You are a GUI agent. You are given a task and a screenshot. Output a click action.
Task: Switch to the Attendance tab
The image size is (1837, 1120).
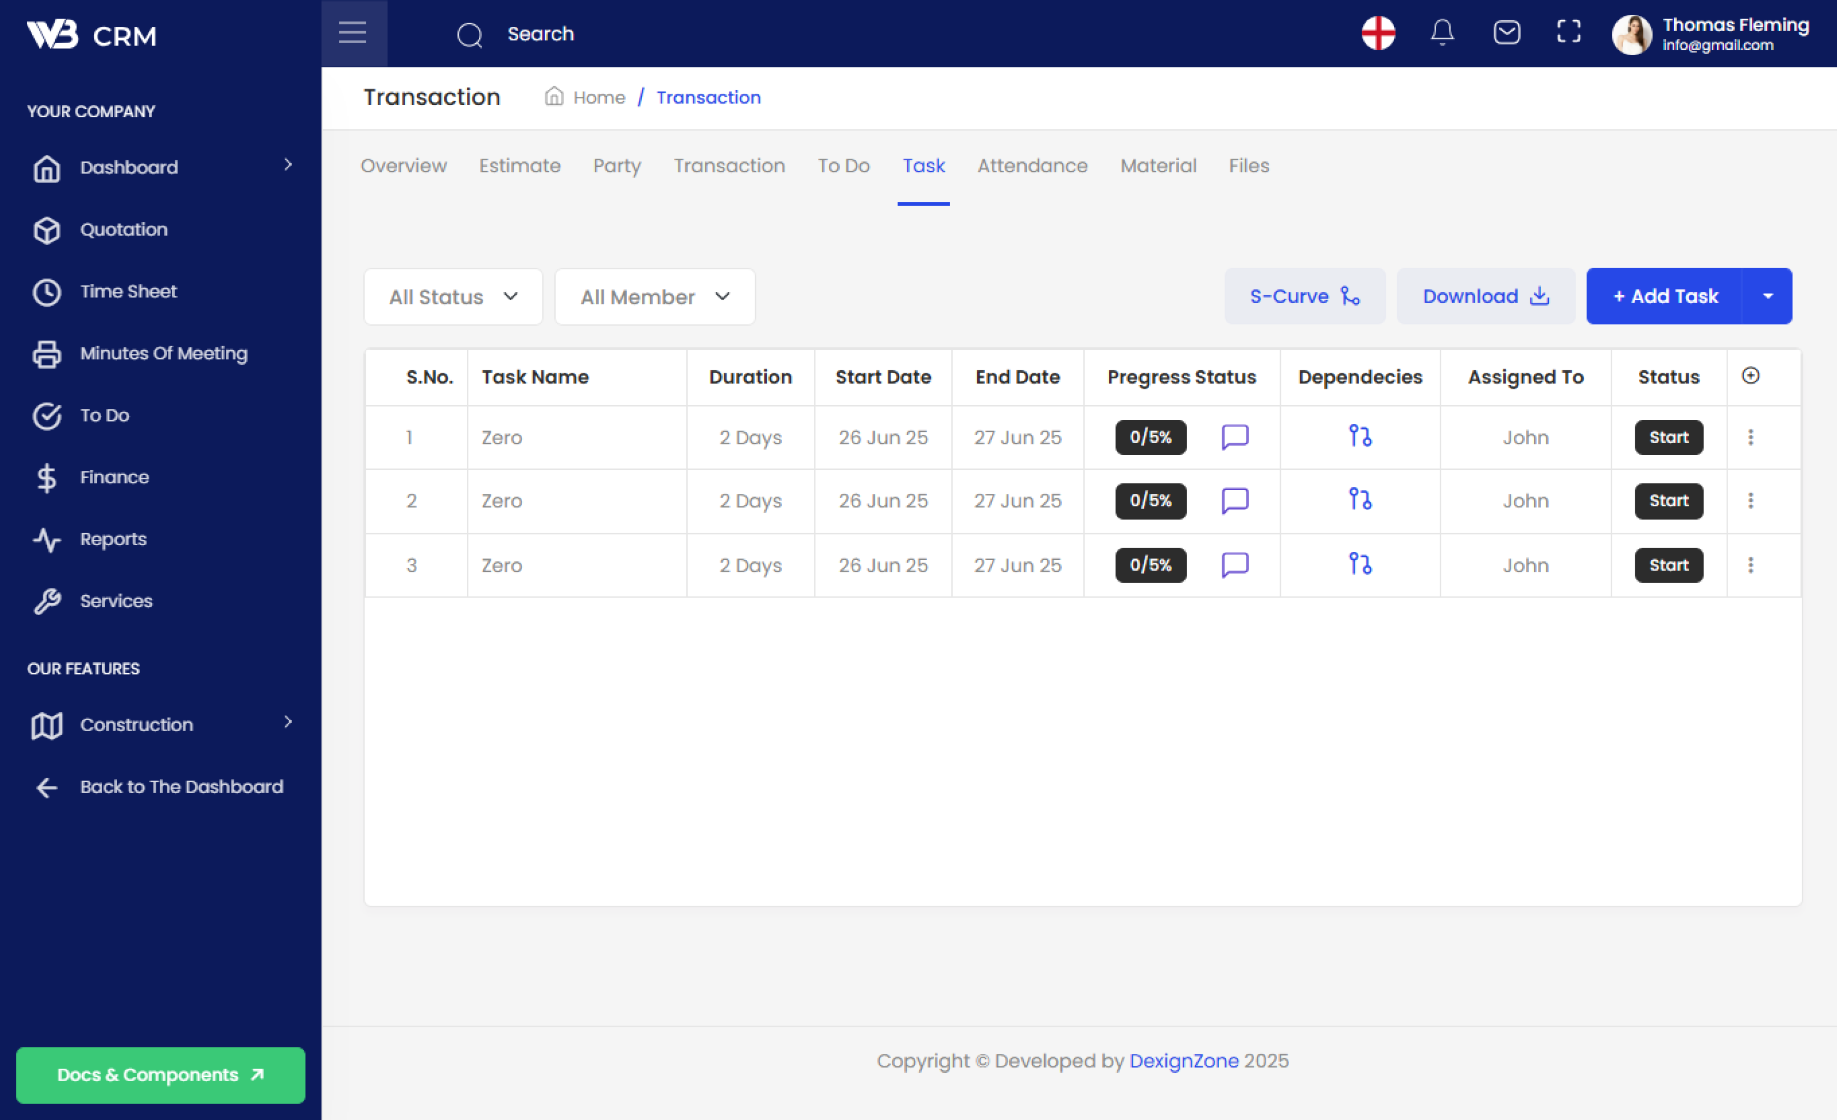click(1032, 166)
